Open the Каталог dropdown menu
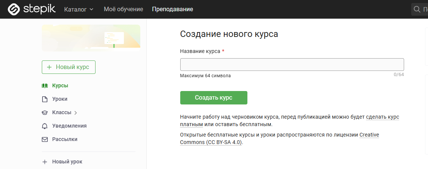 pos(79,9)
